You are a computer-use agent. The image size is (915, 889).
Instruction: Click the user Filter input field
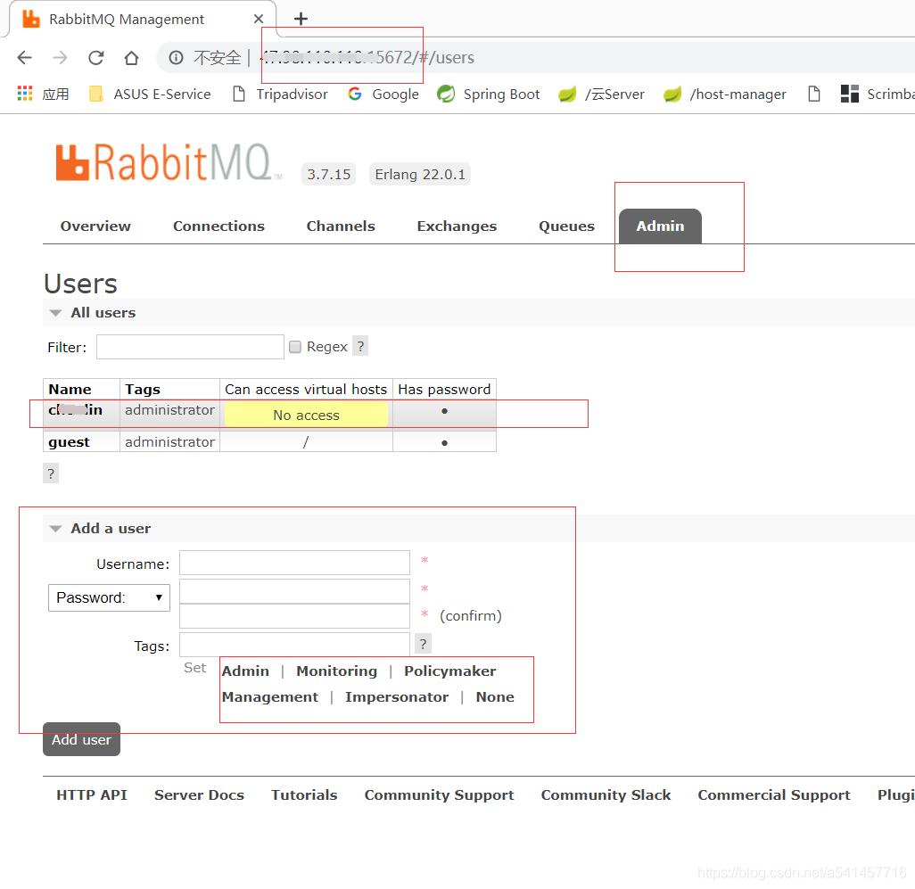(x=190, y=347)
